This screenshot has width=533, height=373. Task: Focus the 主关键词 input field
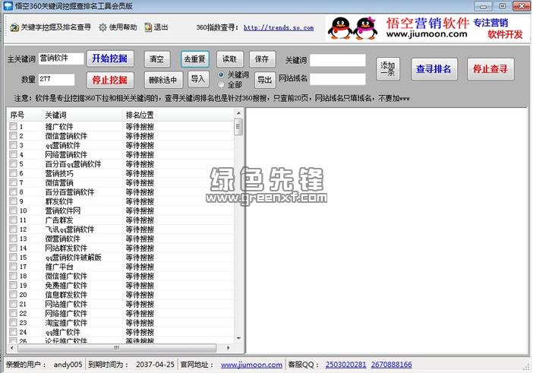[x=61, y=58]
